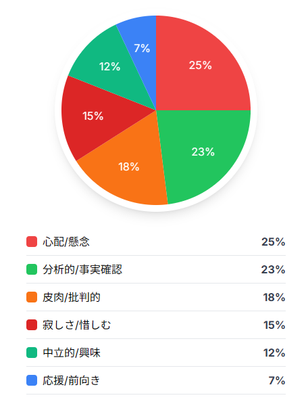Click the 12% teal pie slice

(x=110, y=66)
